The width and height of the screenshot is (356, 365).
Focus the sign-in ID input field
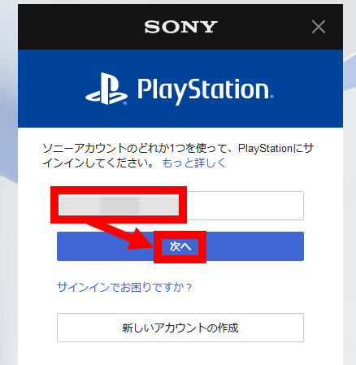pos(180,206)
